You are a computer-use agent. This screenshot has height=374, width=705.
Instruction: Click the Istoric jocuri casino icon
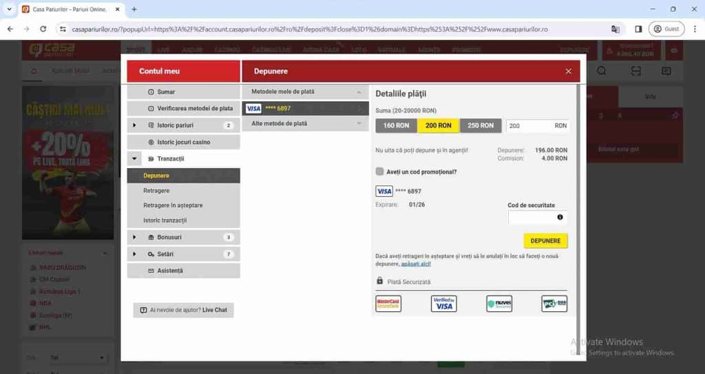click(x=151, y=142)
